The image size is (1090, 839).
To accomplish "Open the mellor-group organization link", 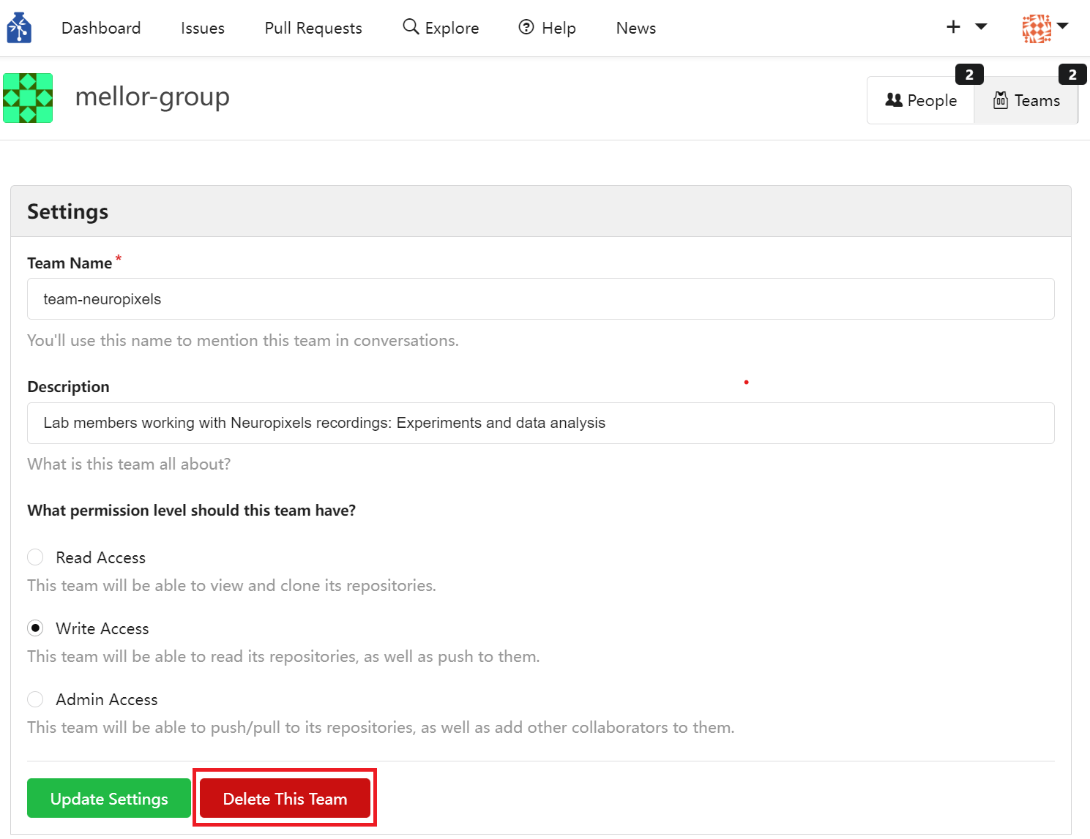I will click(x=152, y=97).
